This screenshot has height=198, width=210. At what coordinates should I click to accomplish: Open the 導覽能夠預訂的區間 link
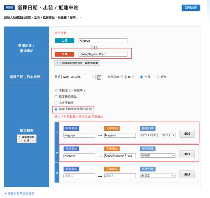pos(21,194)
